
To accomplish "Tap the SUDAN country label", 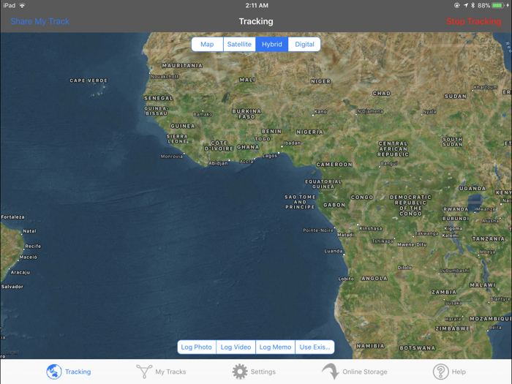I will tap(455, 97).
